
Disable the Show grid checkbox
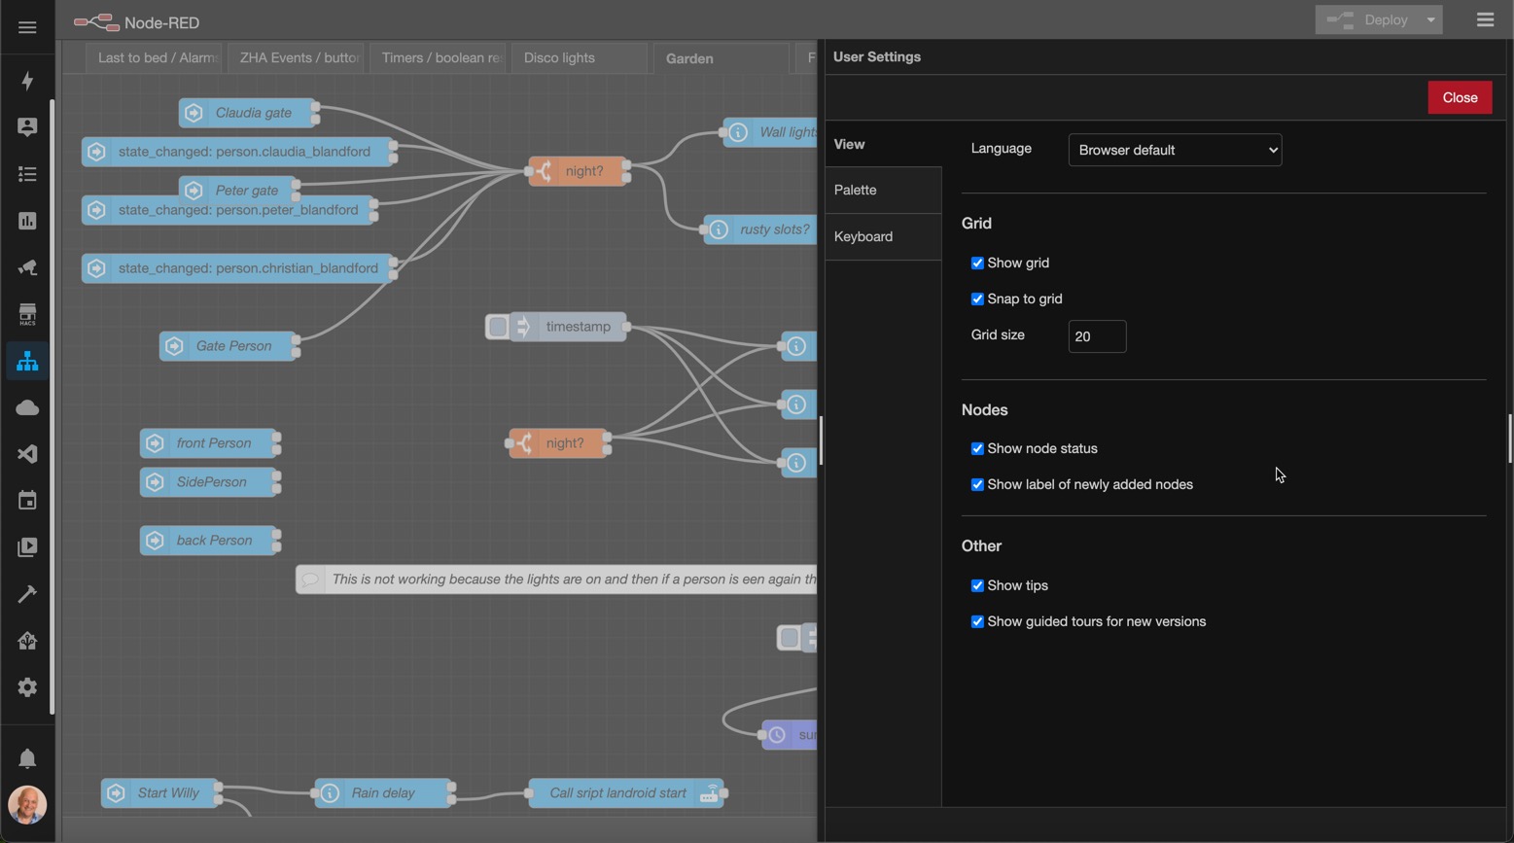977,263
